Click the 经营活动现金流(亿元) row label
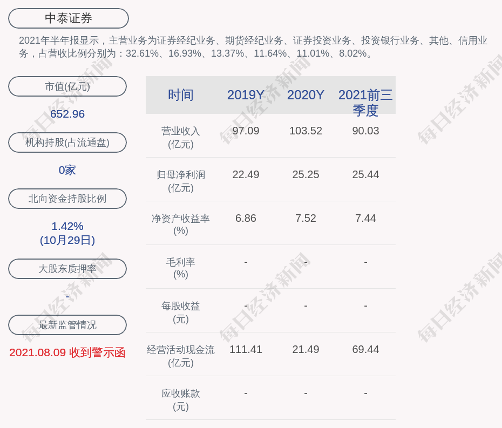This screenshot has height=428, width=502. pyautogui.click(x=181, y=356)
